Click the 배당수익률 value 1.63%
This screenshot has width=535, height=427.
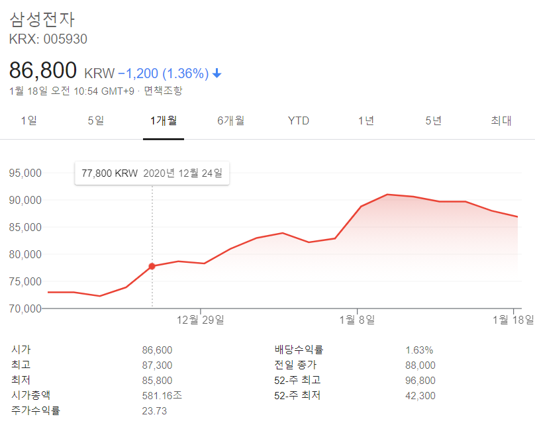(x=419, y=350)
